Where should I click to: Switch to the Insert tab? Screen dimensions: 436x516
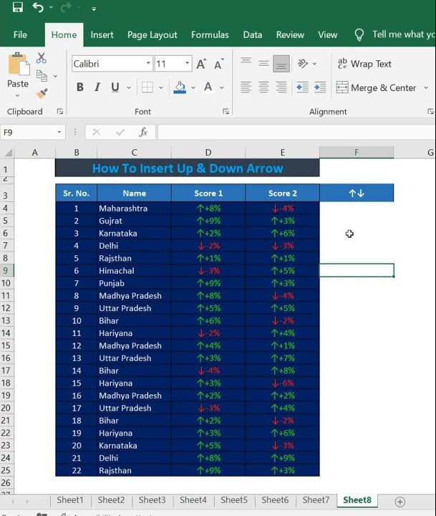tap(102, 34)
